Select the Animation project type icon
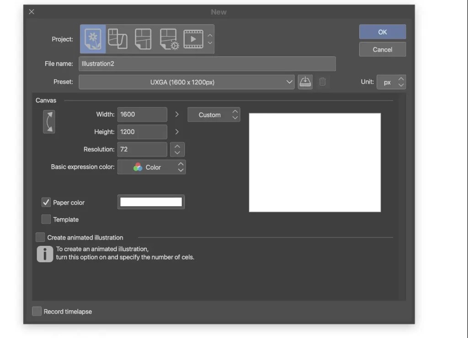 pos(193,39)
